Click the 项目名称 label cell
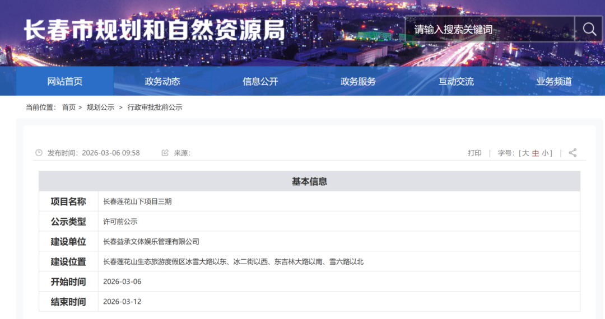This screenshot has height=319, width=605. tap(68, 201)
